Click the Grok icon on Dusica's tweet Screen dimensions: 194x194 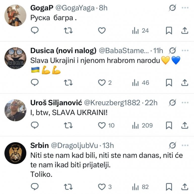[x=173, y=51]
